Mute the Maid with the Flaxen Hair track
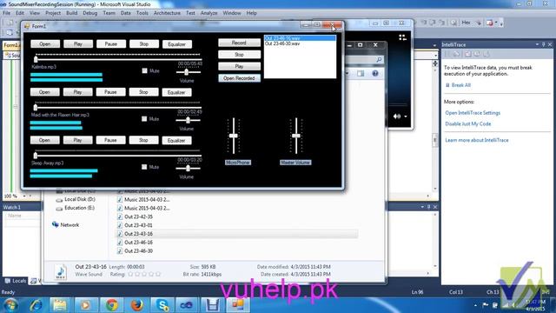The height and width of the screenshot is (313, 556). click(144, 118)
